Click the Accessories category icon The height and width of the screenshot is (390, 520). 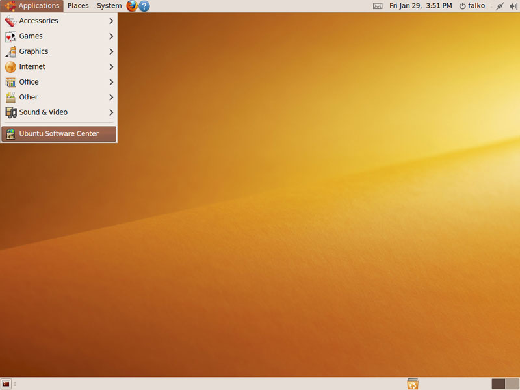(10, 21)
